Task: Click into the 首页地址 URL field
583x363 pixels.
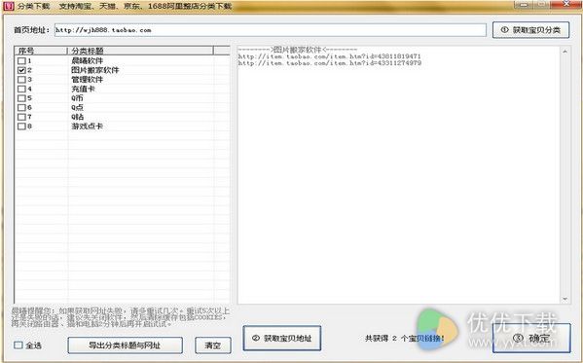Action: click(271, 30)
